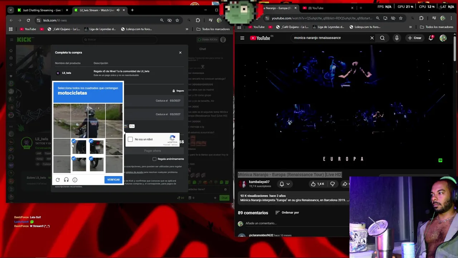Open 'Todos los marcadores' folder in Kick window

coord(213,29)
